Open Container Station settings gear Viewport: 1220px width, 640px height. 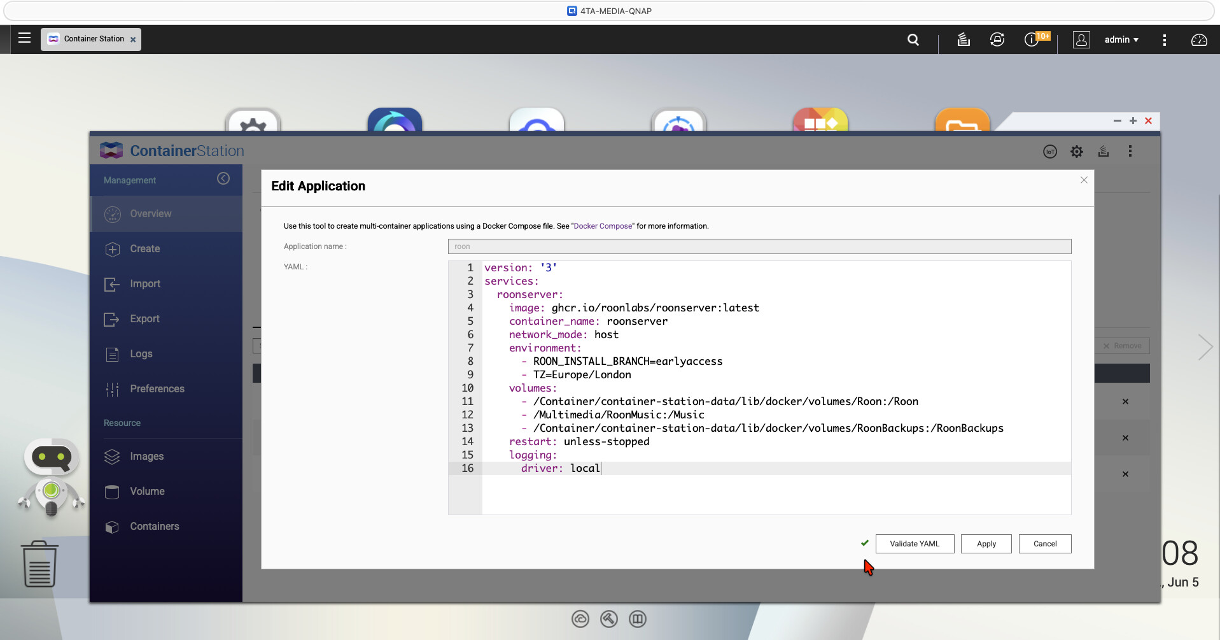[x=1077, y=152]
